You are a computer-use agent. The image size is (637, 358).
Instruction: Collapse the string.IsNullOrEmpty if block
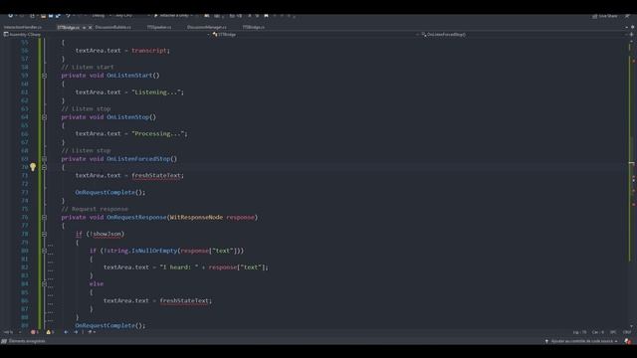click(44, 251)
